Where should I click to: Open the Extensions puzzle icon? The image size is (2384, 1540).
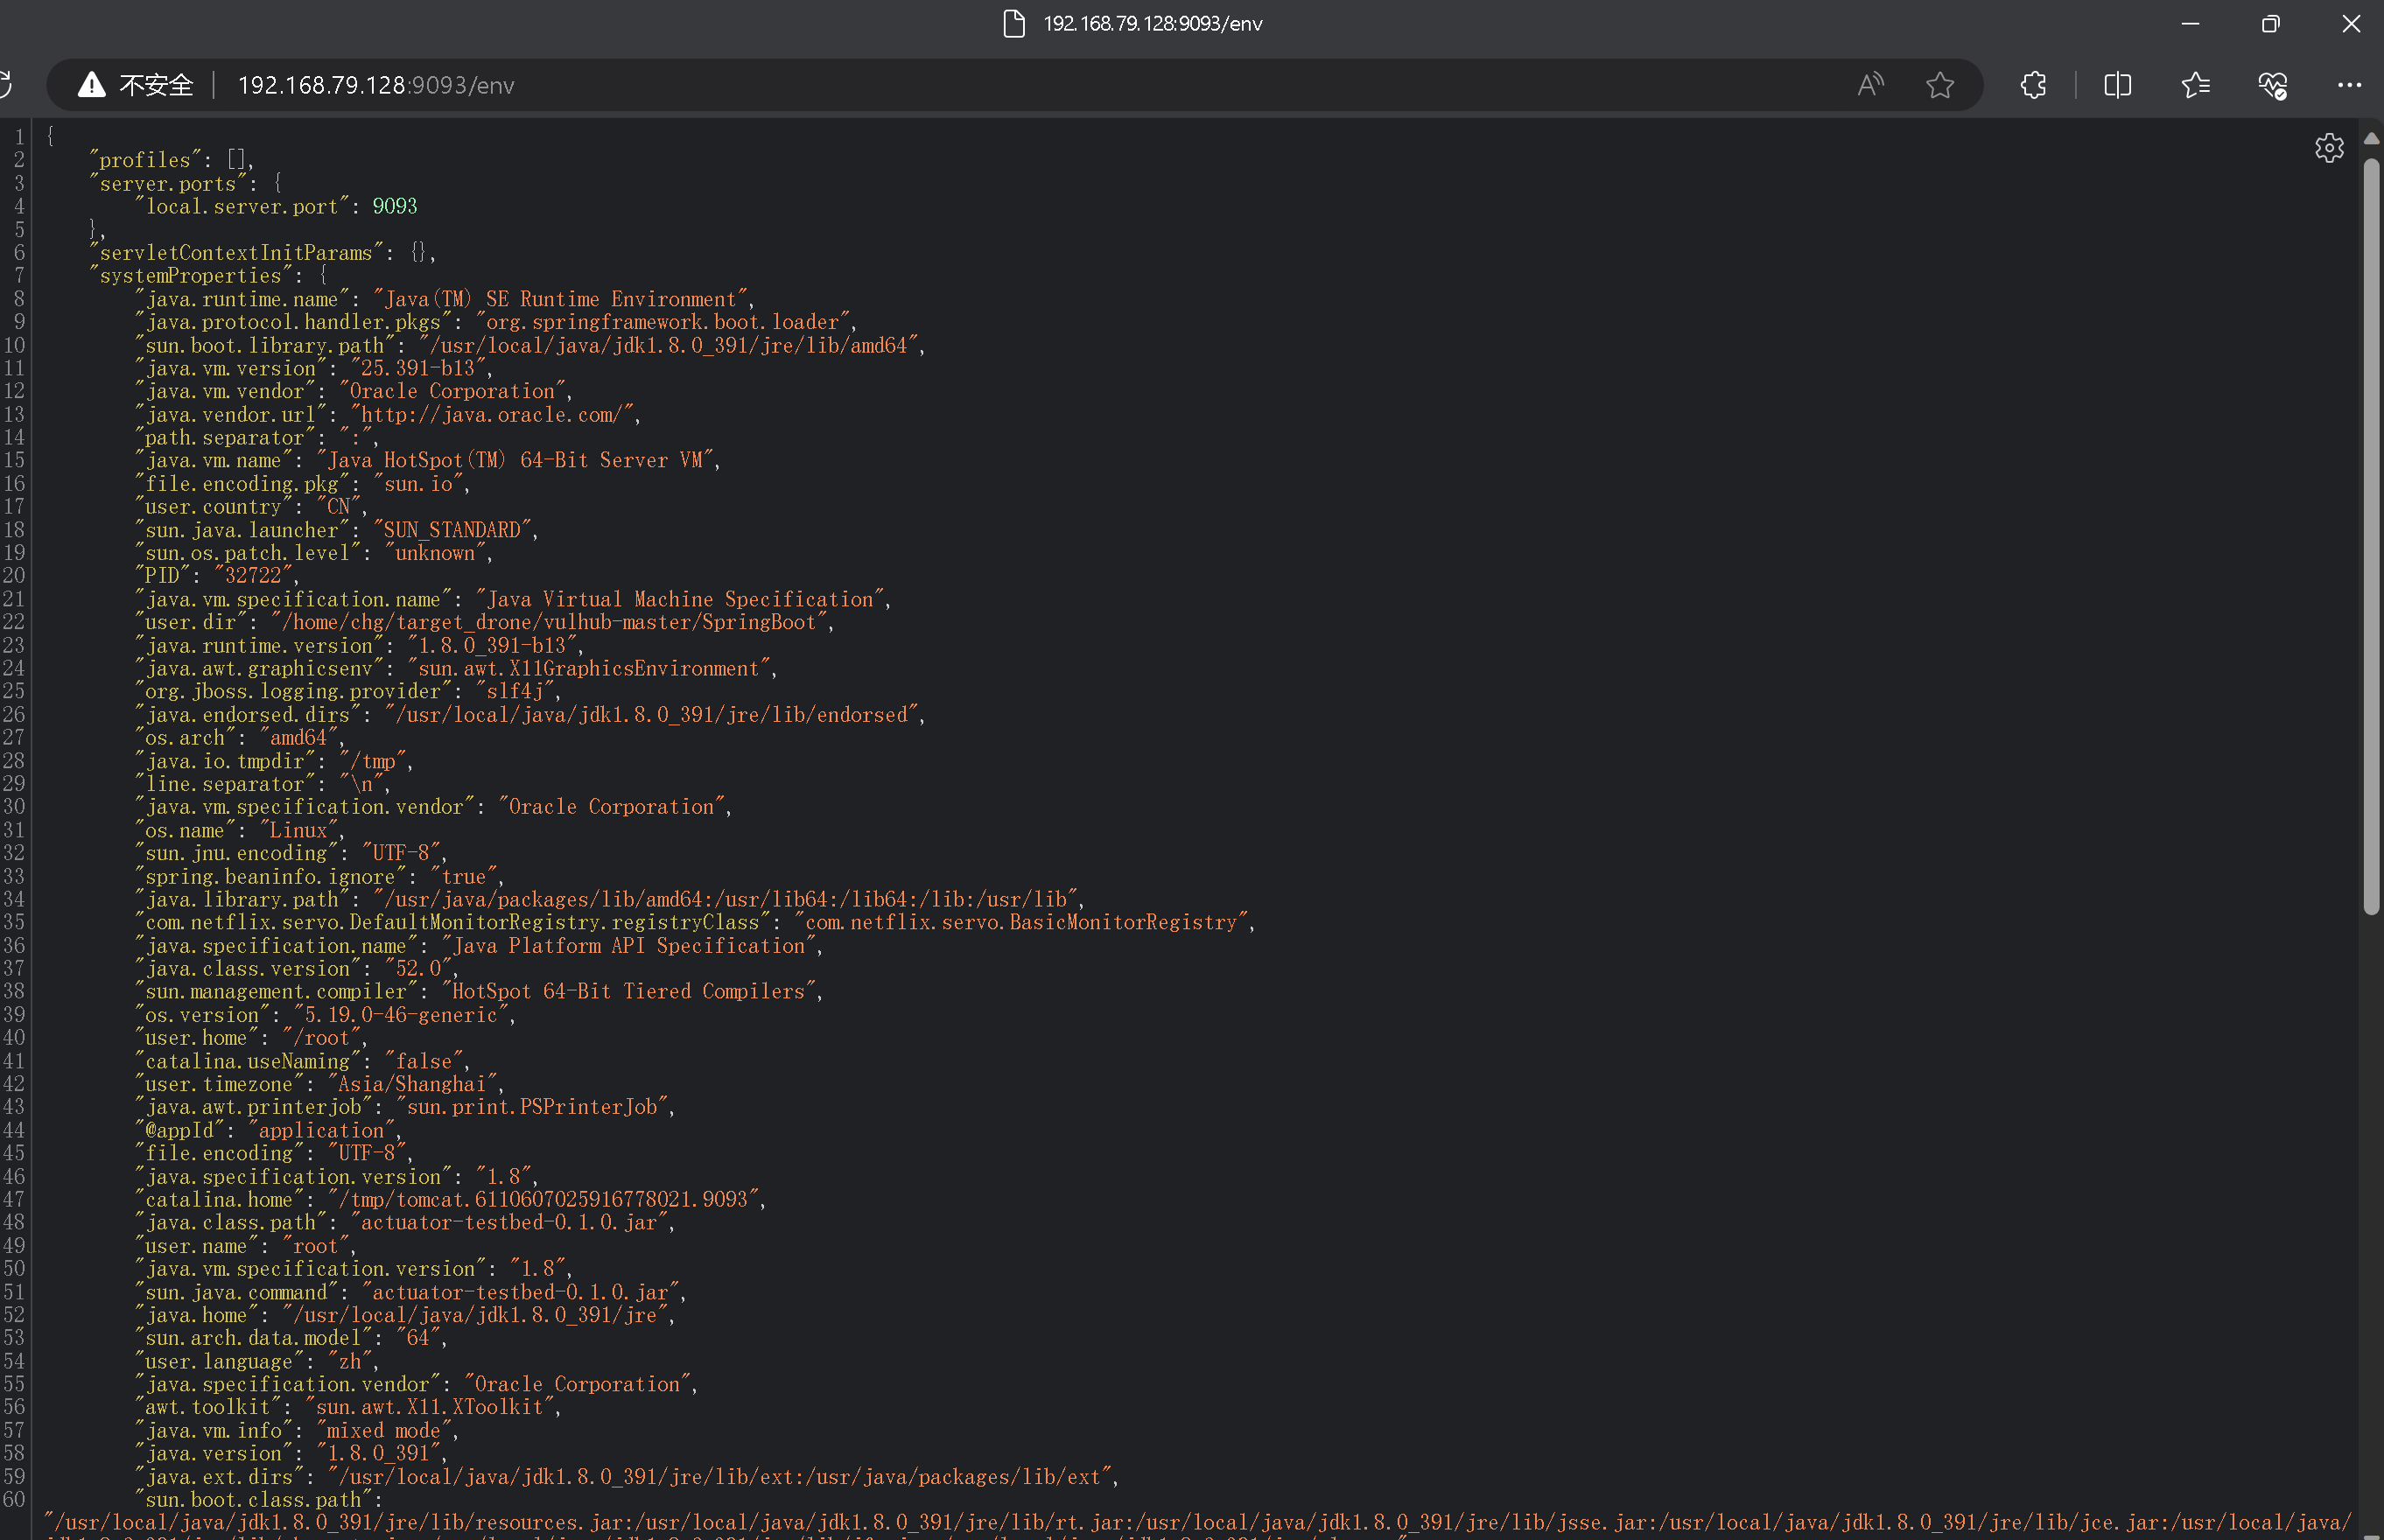(x=2033, y=85)
